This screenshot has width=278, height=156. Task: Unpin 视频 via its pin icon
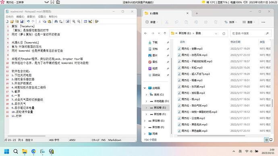tap(168, 69)
